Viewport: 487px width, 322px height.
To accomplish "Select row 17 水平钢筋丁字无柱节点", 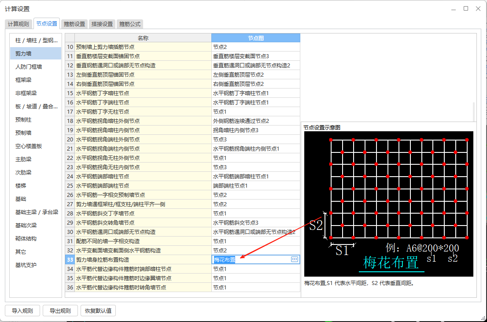I will (143, 111).
